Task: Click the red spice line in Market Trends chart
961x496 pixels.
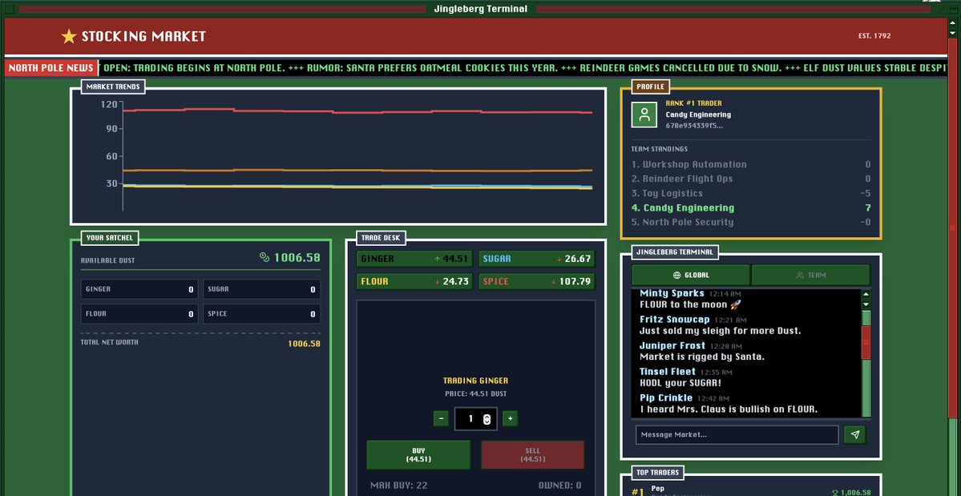Action: pyautogui.click(x=356, y=111)
